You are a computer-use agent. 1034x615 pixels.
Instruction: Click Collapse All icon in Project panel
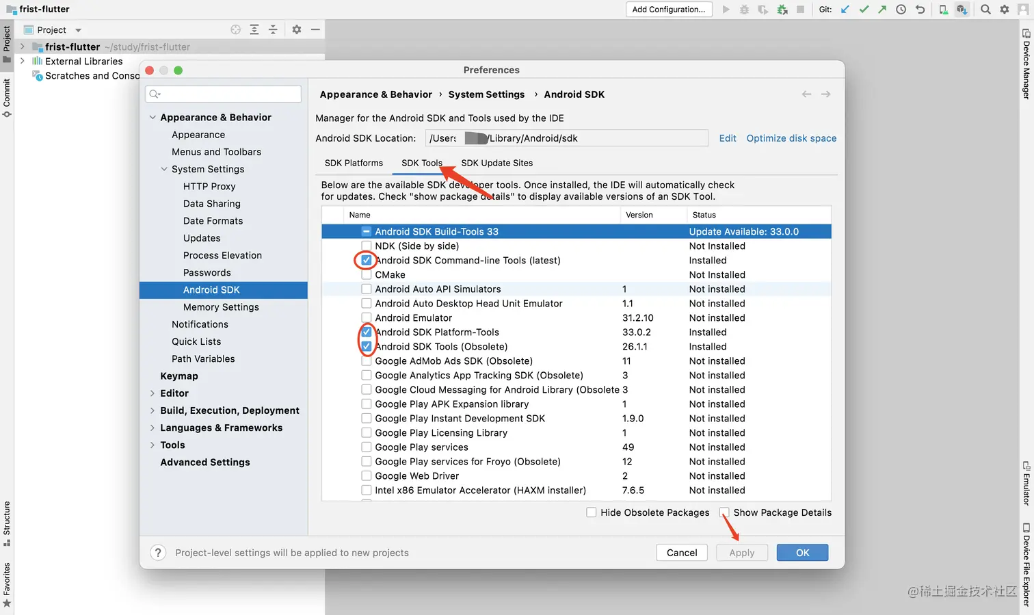(273, 29)
